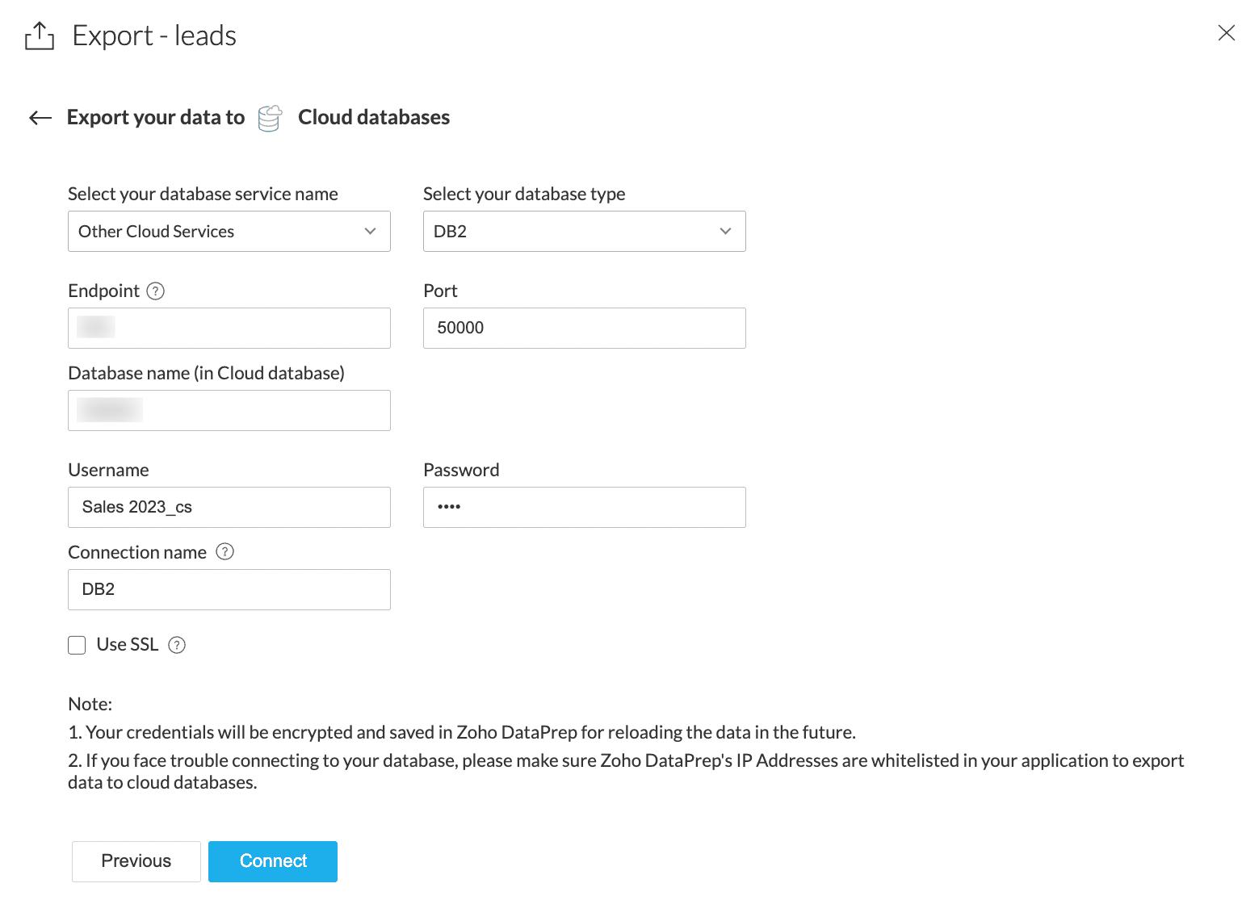Show the Use SSL help icon
The height and width of the screenshot is (917, 1242).
(177, 645)
